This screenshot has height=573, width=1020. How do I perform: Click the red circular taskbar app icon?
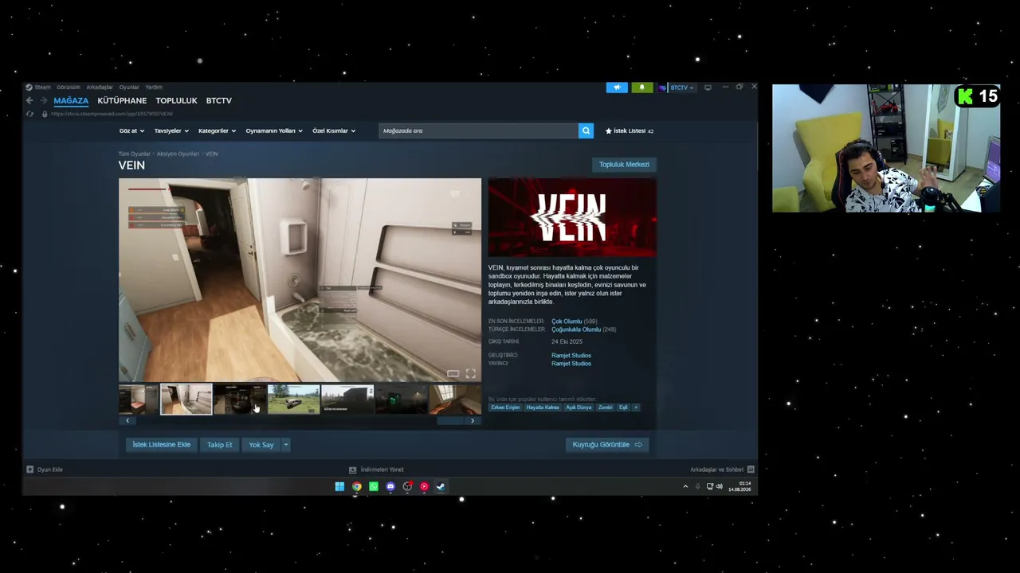pos(424,486)
